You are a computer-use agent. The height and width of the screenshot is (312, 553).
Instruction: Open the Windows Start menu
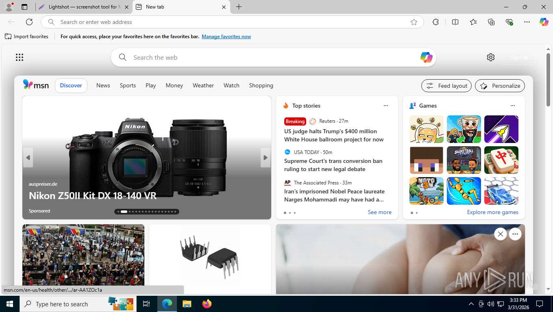click(10, 304)
